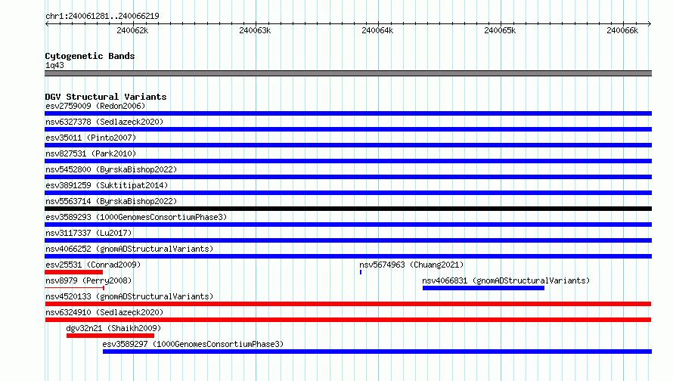Select the nsv6327378 (Sedlazeck2020) label
Viewport: 673px width, 381px height.
tap(104, 122)
